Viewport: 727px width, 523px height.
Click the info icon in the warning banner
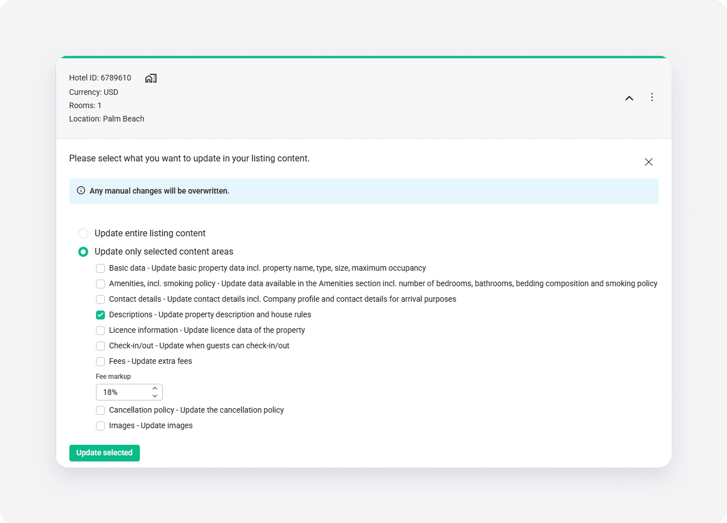(x=81, y=190)
